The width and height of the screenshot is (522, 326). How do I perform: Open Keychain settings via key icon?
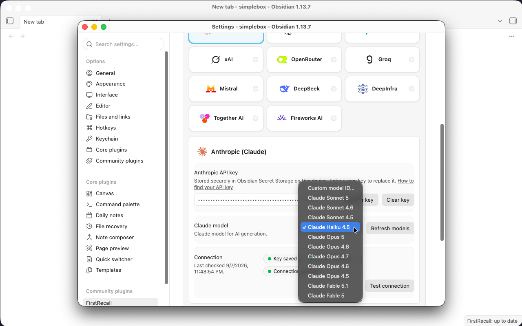[89, 139]
